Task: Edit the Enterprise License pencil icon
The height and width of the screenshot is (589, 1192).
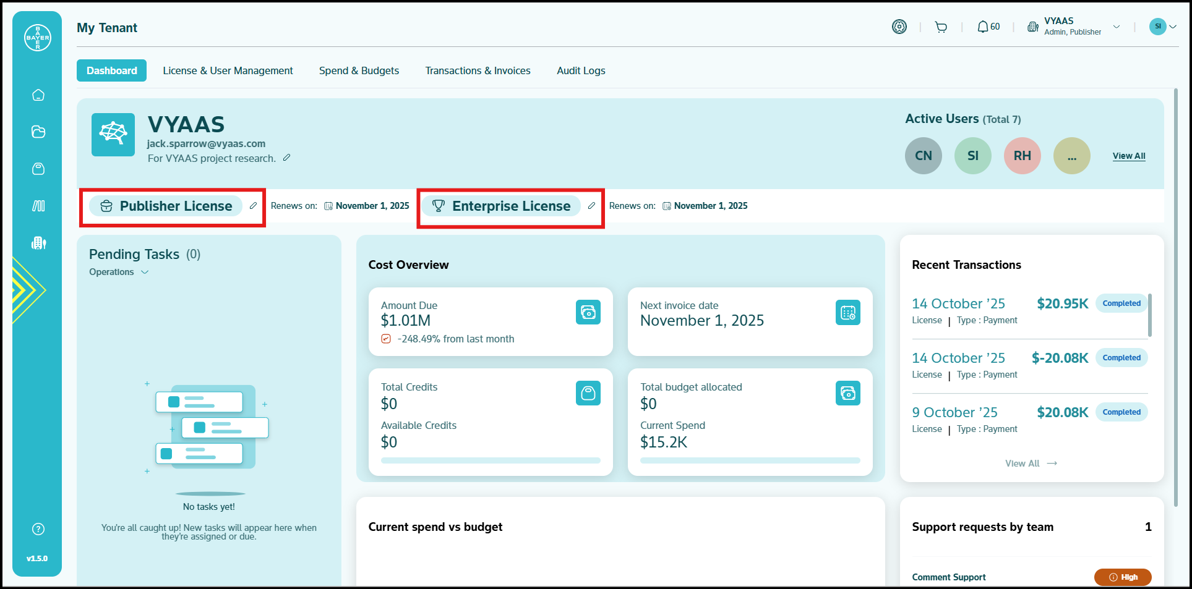Action: coord(591,206)
